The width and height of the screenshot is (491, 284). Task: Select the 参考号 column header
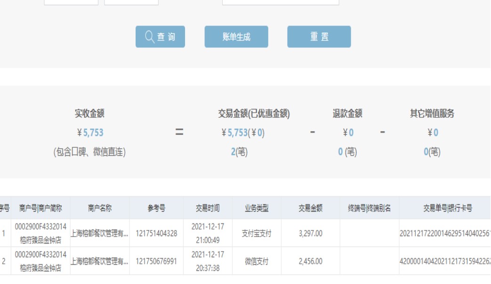[156, 208]
